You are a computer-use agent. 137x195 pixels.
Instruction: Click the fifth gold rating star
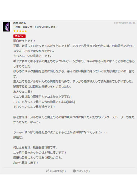(x=26, y=31)
